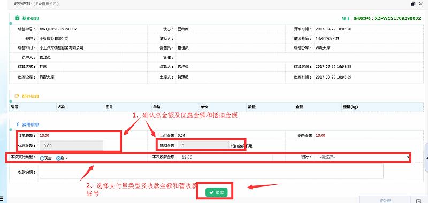428x203 pixels.
Task: Click the yen icon beside 费用信息
Action: click(17, 124)
